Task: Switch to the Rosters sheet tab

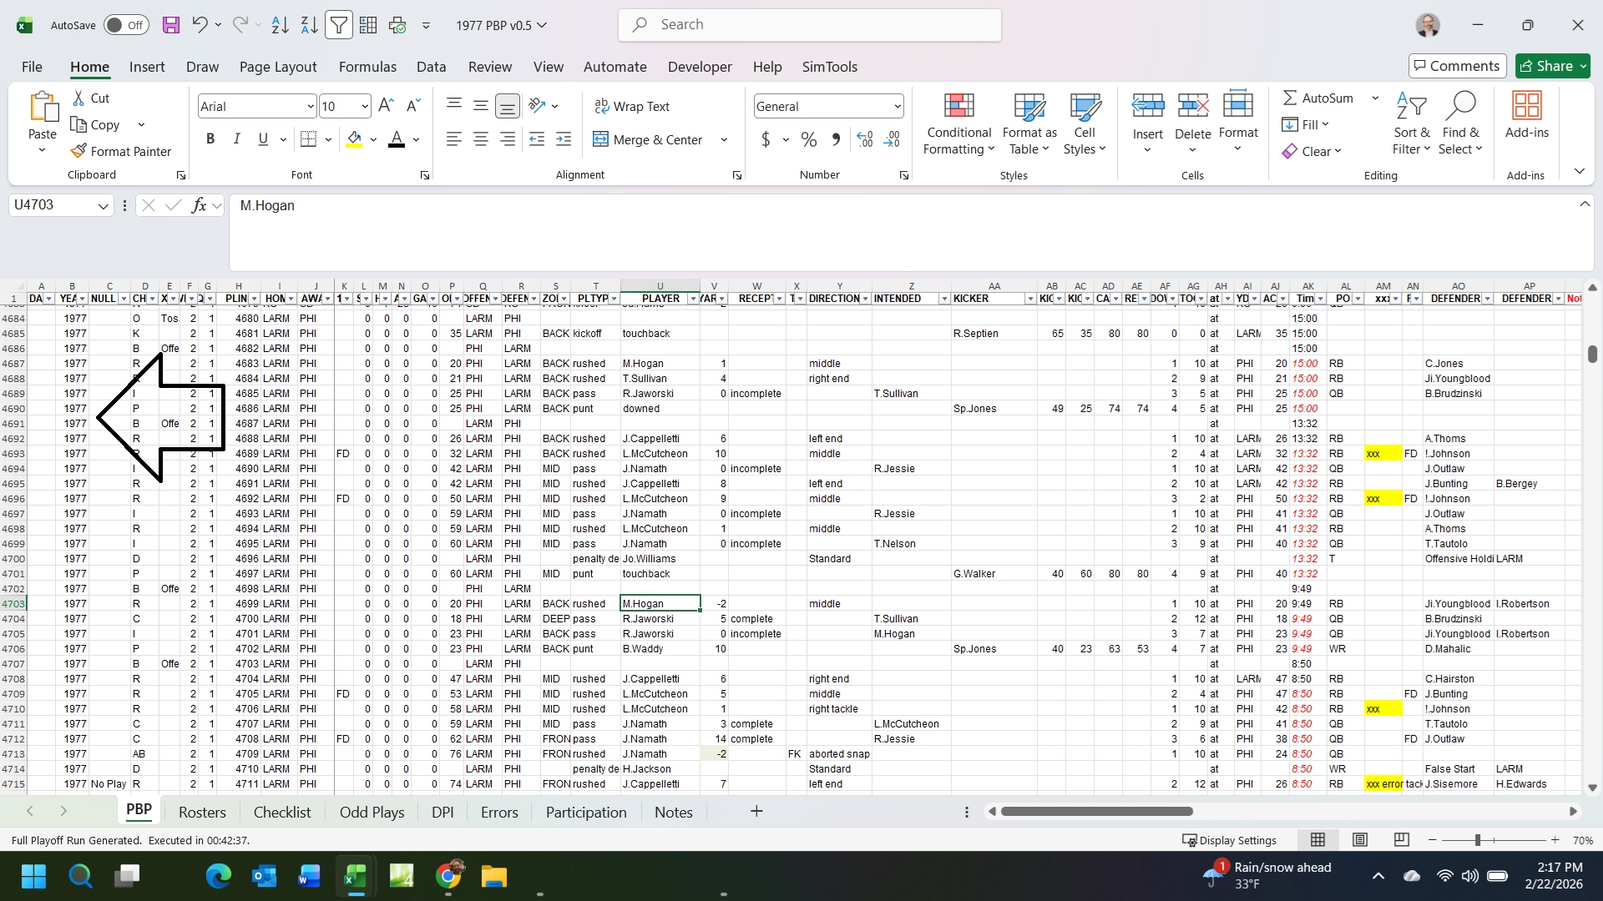Action: point(202,812)
